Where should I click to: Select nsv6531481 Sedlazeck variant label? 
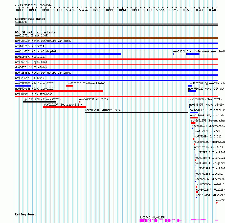(x=207, y=110)
